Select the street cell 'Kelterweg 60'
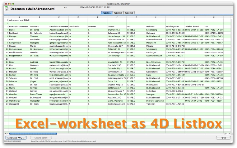The image size is (237, 148). click(117, 33)
